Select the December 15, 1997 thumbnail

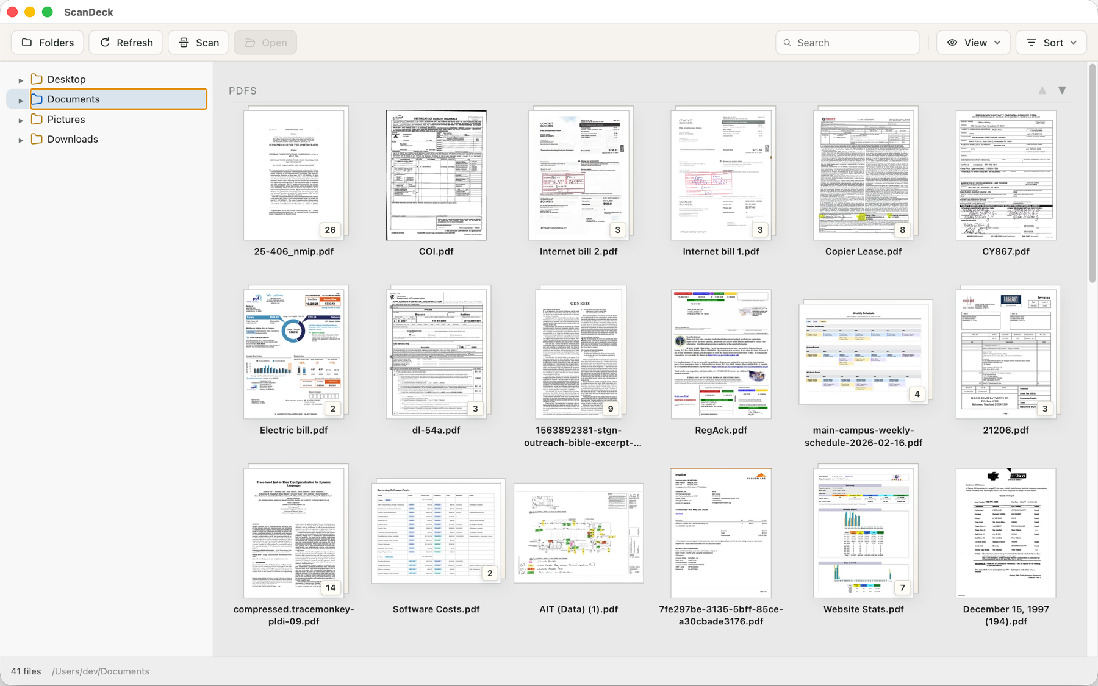[1006, 533]
